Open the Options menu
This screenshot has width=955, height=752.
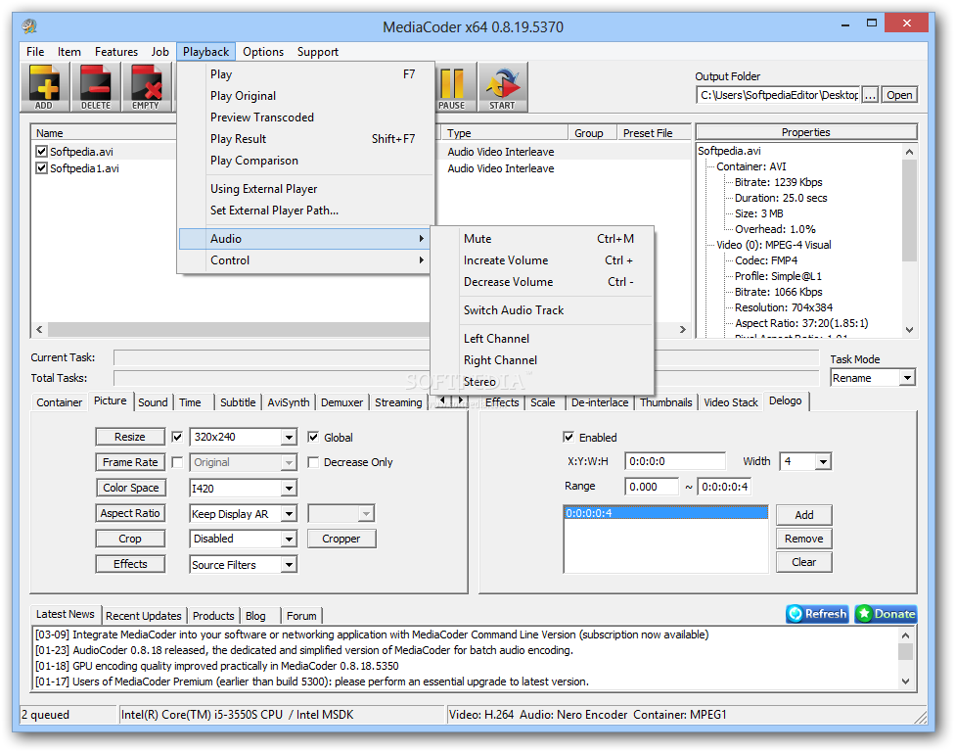263,52
